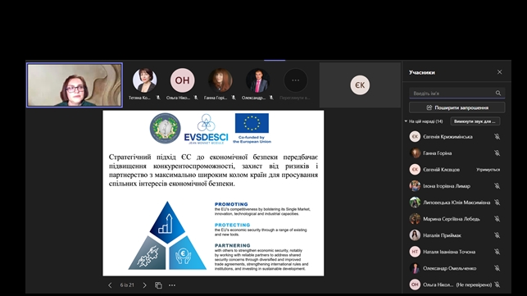Screen dimensions: 527x296
Task: Open slide pop-out icon beside slide counter
Action: [158, 285]
